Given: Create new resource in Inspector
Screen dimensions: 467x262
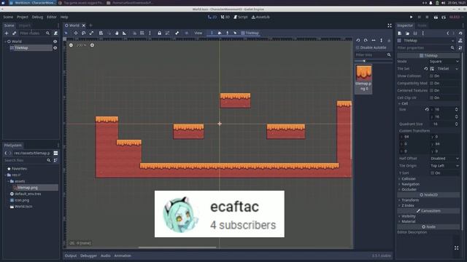Looking at the screenshot, I should (x=400, y=33).
